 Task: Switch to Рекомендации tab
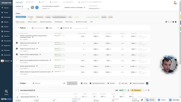click(x=59, y=22)
